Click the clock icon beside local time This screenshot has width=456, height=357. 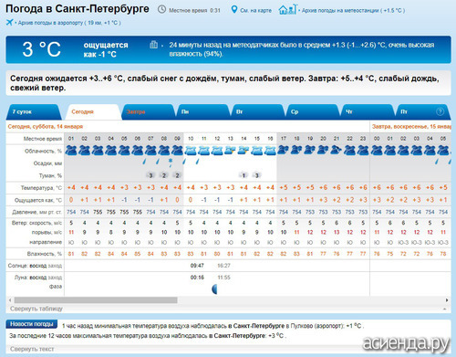click(x=161, y=10)
